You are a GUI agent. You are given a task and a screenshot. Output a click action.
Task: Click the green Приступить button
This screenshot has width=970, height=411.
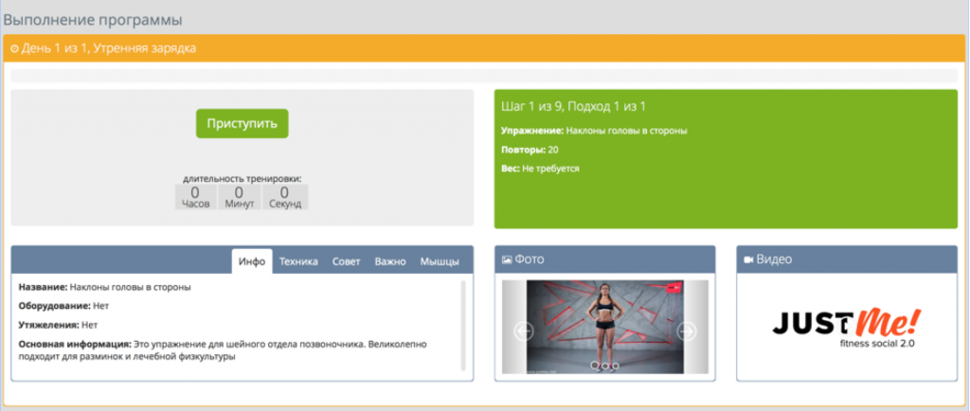[x=242, y=124]
